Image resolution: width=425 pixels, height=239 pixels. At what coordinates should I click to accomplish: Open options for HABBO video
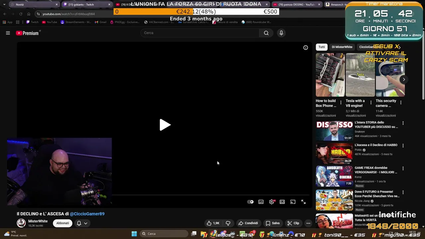click(x=403, y=146)
